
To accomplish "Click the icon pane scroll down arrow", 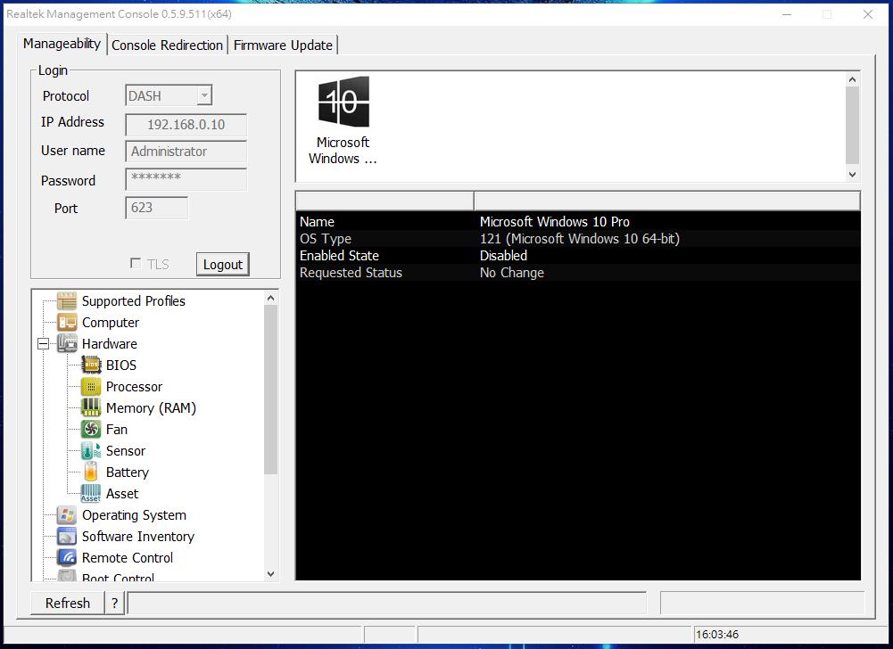I will point(853,175).
